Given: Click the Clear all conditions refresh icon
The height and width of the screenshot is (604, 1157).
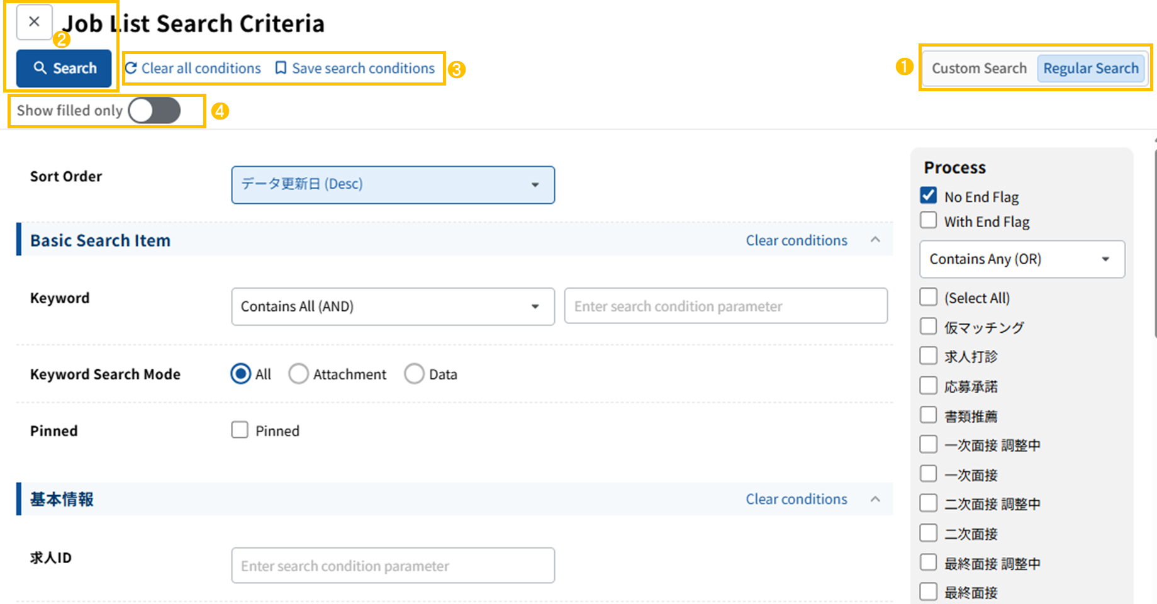Looking at the screenshot, I should 131,68.
